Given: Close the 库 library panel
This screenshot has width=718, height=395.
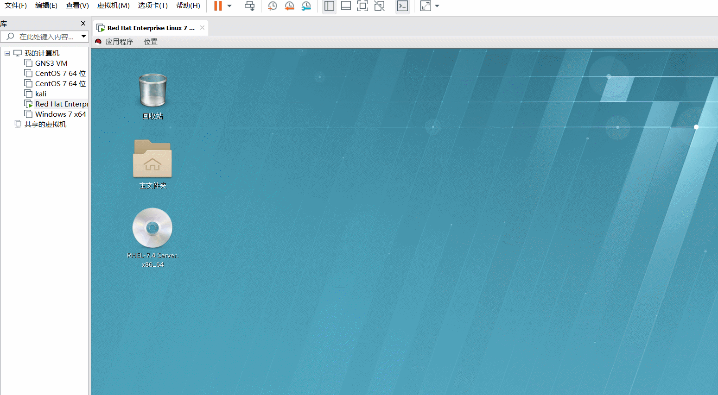Looking at the screenshot, I should pos(83,24).
